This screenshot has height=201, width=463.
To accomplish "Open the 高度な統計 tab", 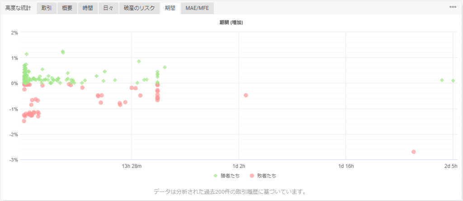I will pos(18,8).
